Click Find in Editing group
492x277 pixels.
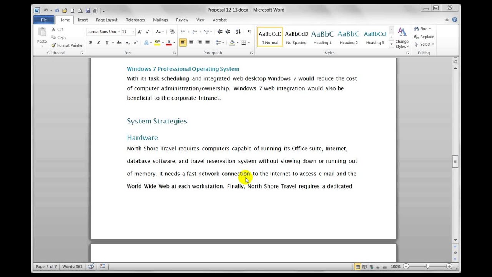(422, 29)
